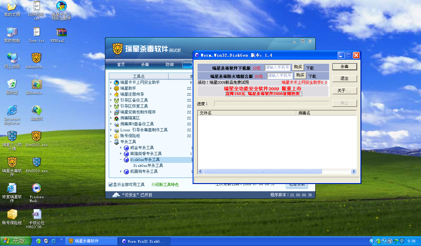Open the 介绍新工具特色 link

165,185
